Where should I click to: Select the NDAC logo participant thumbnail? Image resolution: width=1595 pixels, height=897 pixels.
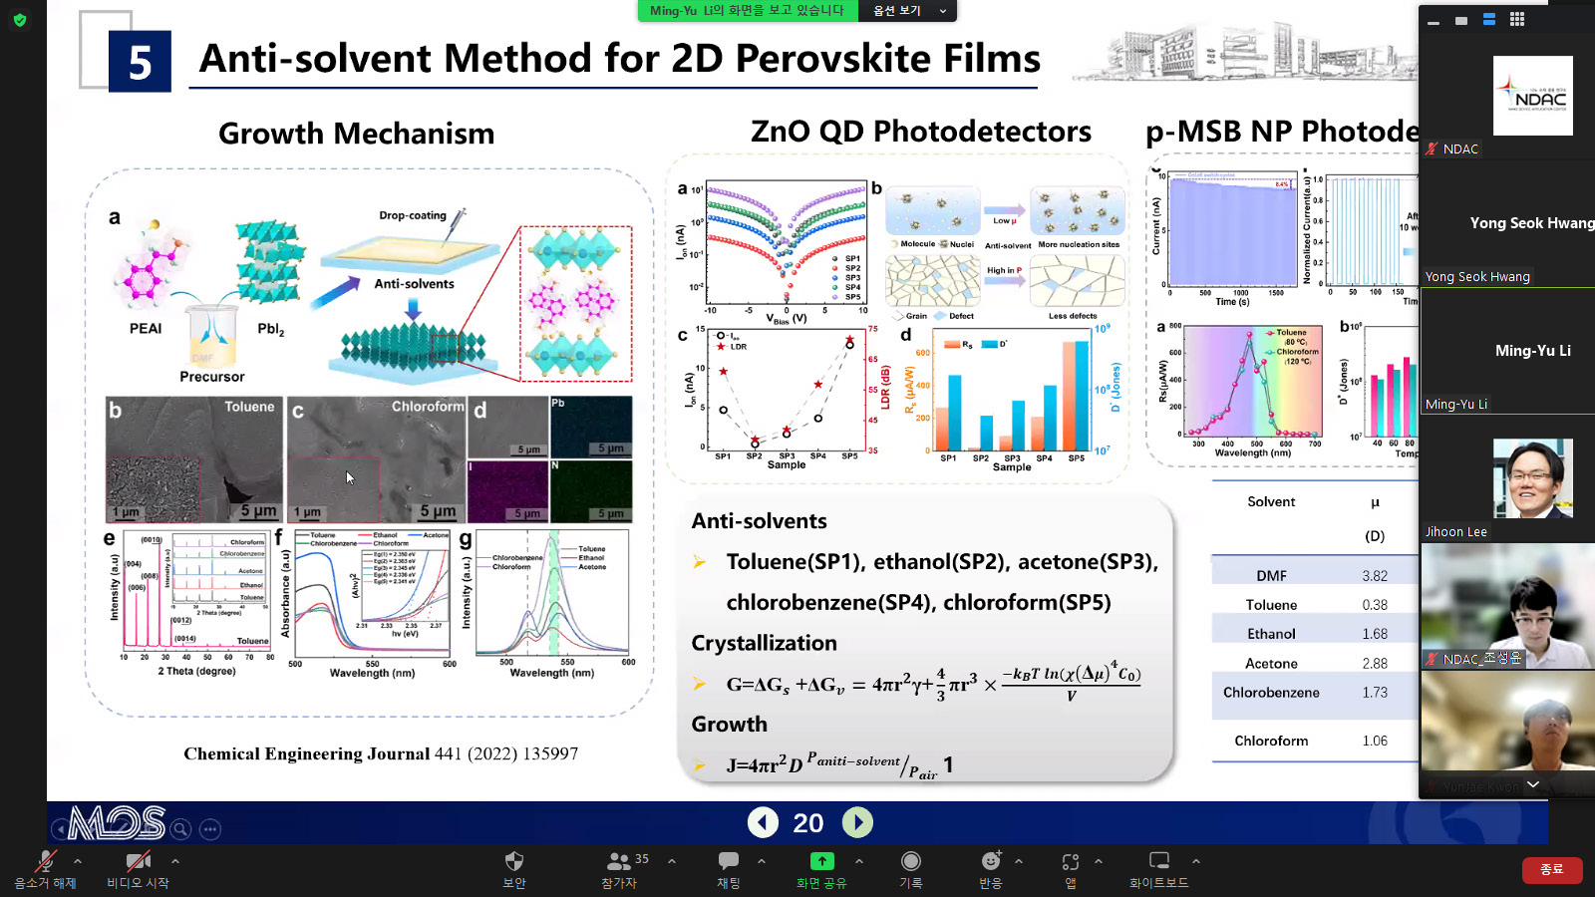pos(1532,96)
